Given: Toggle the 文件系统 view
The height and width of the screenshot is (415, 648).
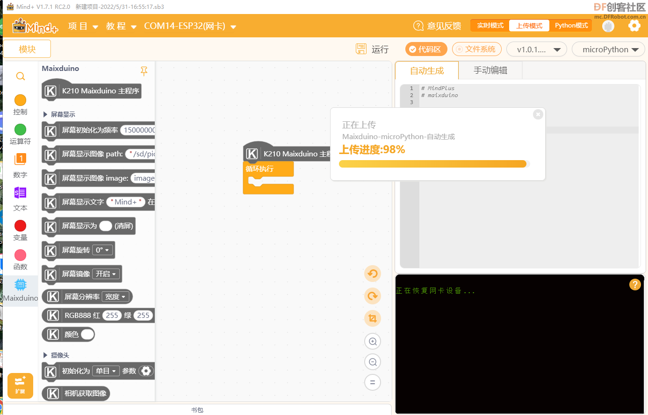Looking at the screenshot, I should click(477, 49).
